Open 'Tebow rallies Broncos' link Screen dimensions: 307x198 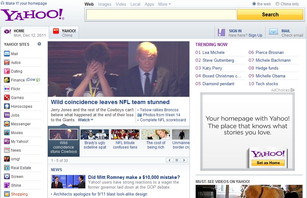pos(159,110)
